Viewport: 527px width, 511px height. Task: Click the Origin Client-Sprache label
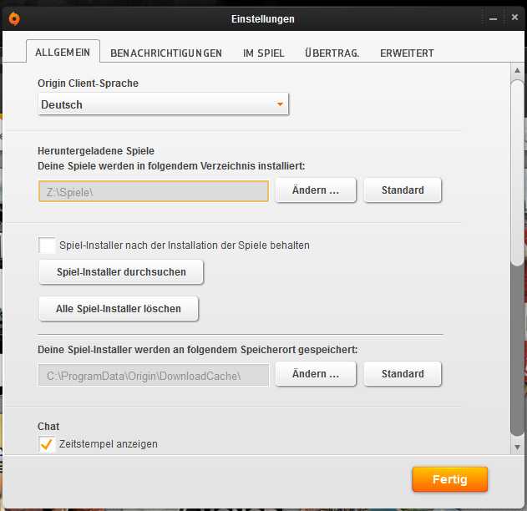tap(88, 83)
